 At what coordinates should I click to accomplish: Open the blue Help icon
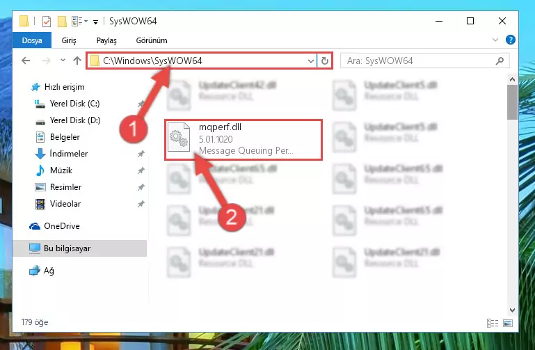coord(511,40)
